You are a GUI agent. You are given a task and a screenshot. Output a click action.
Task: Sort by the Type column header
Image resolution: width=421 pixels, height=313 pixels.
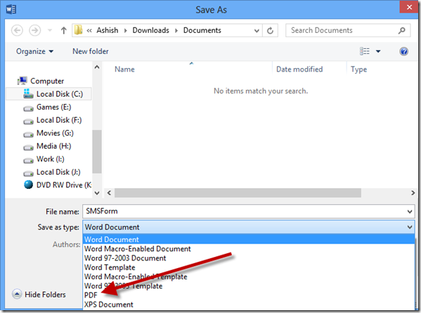tap(358, 69)
